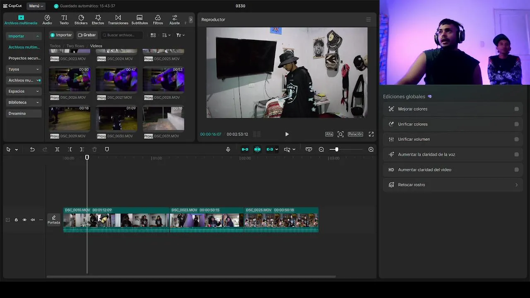Switch media list to grid view icon

[x=153, y=35]
